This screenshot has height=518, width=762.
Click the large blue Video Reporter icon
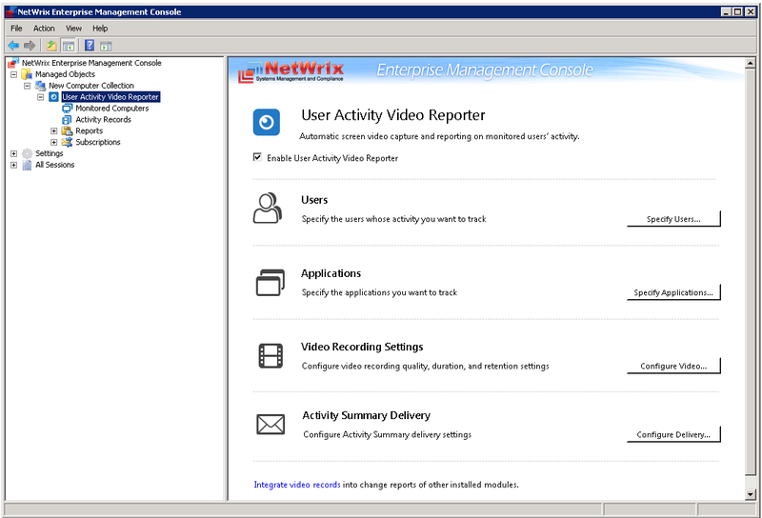(267, 122)
